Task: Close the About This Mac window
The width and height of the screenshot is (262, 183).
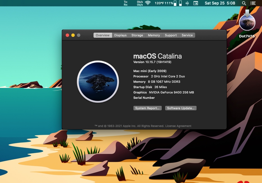Action: [67, 35]
